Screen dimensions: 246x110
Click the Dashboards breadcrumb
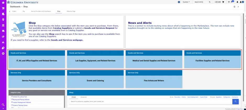click(x=15, y=7)
